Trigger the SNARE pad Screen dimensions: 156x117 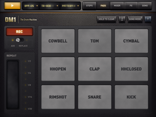[x=95, y=97]
